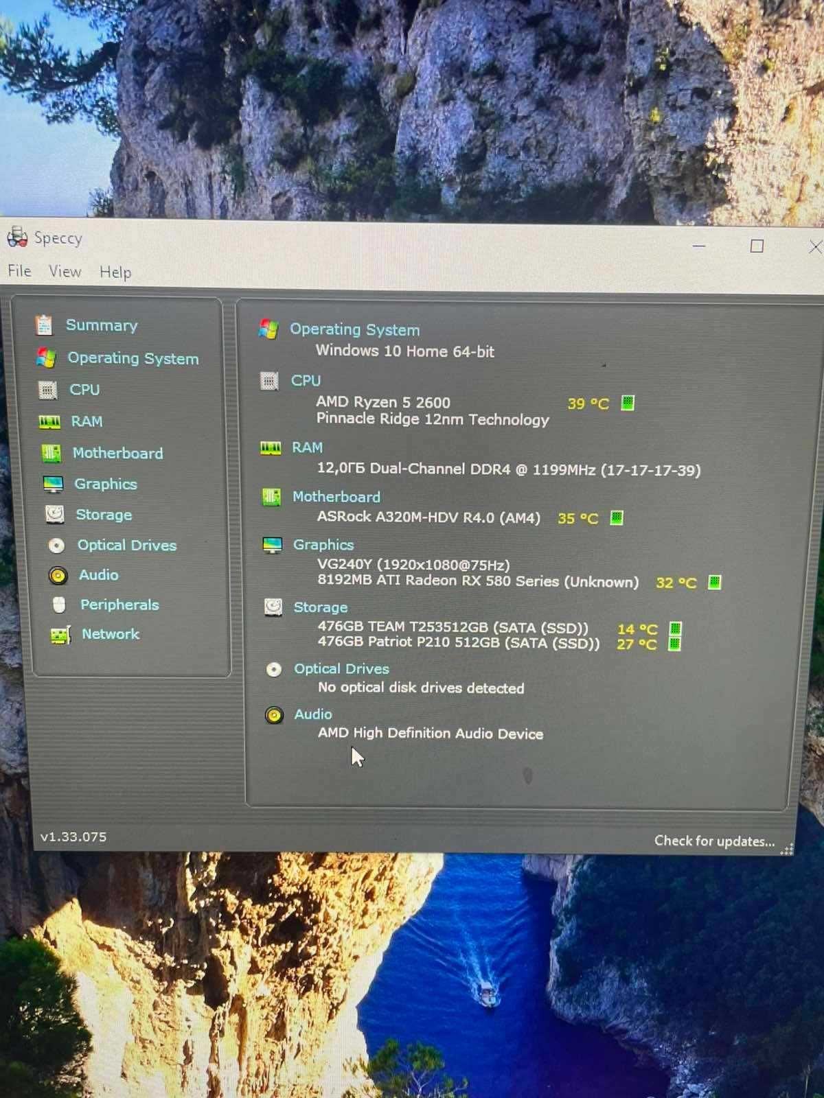The height and width of the screenshot is (1098, 824).
Task: Click the Network card icon in sidebar
Action: pyautogui.click(x=60, y=635)
